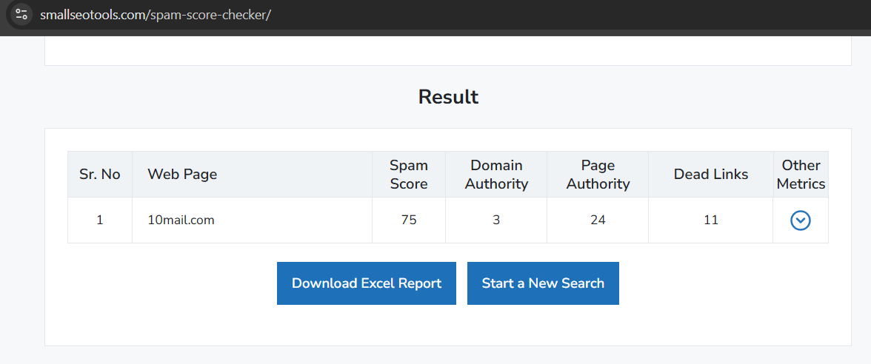
Task: Click the Domain Authority column header
Action: (x=496, y=175)
